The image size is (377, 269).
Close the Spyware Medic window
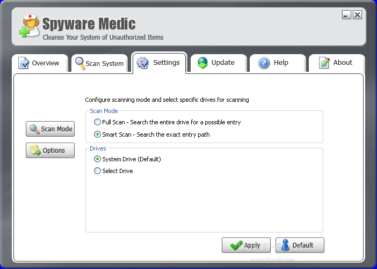pos(357,15)
